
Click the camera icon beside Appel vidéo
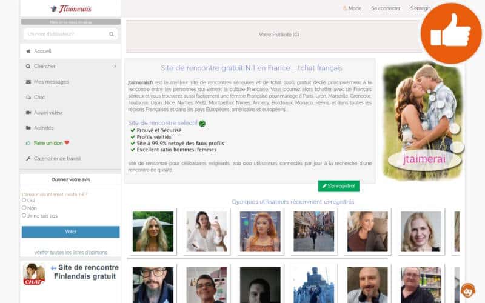[x=28, y=112]
